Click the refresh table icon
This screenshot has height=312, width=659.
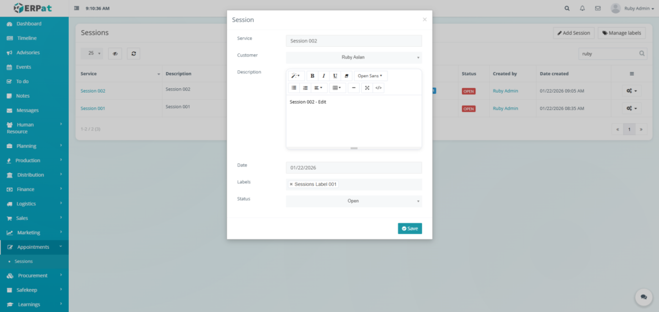coord(134,53)
